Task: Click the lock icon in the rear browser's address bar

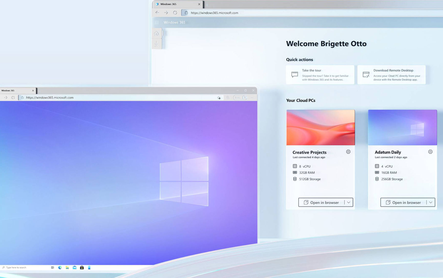Action: (186, 13)
